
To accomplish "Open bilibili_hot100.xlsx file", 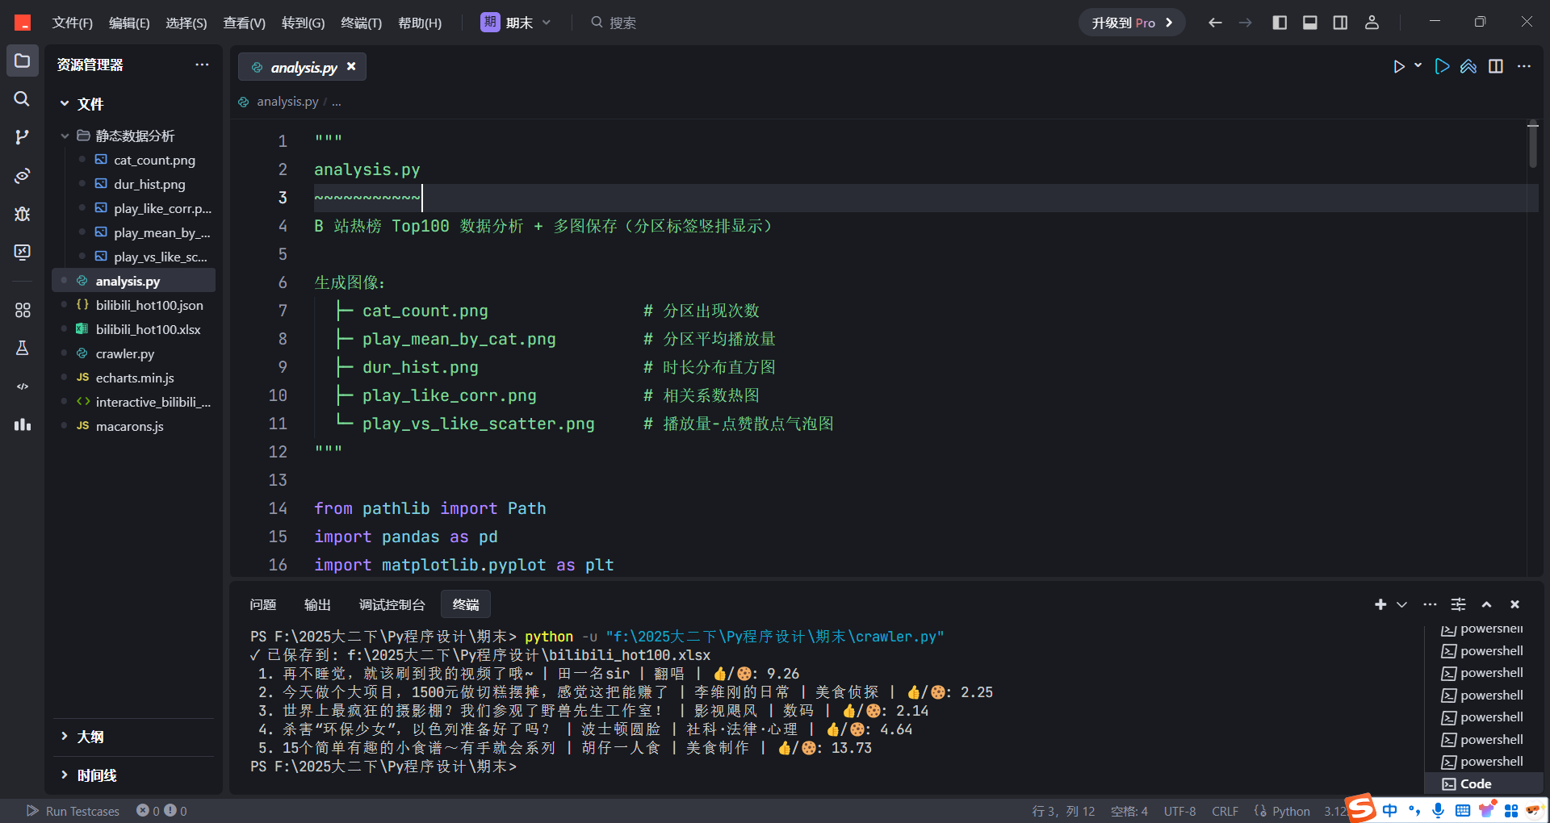I will [x=149, y=329].
